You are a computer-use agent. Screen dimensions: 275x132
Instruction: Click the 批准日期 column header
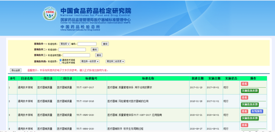tap(198, 78)
